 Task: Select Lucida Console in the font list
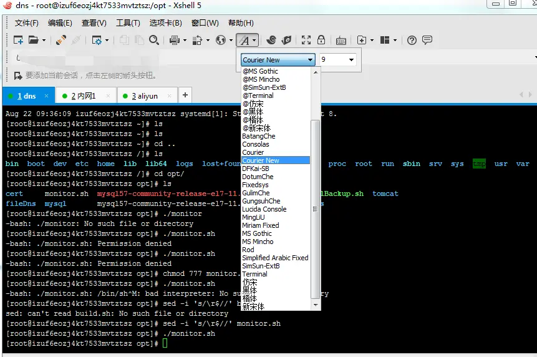pyautogui.click(x=276, y=209)
